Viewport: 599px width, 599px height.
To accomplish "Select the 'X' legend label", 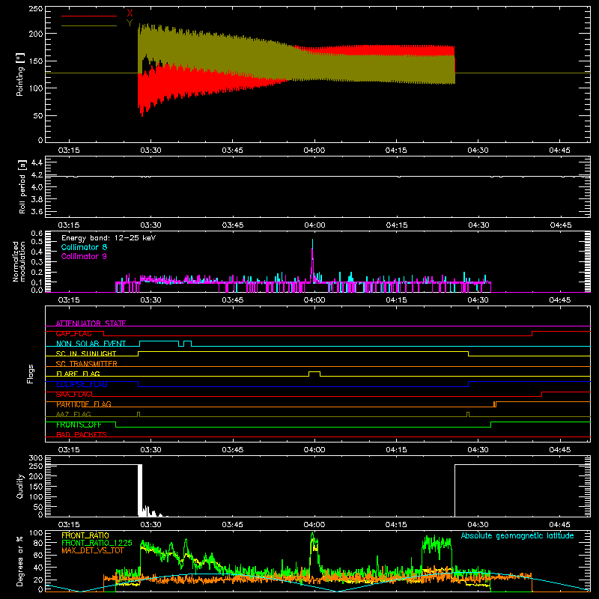I will point(130,13).
